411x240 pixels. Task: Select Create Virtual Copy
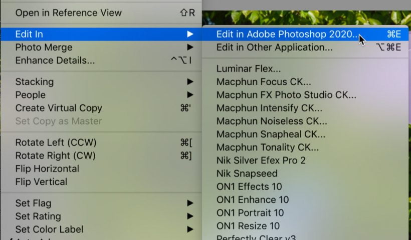click(101, 108)
